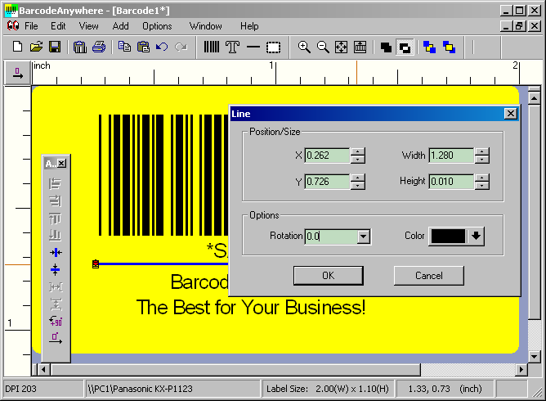Increase the Width value
546x401 pixels.
[x=482, y=151]
